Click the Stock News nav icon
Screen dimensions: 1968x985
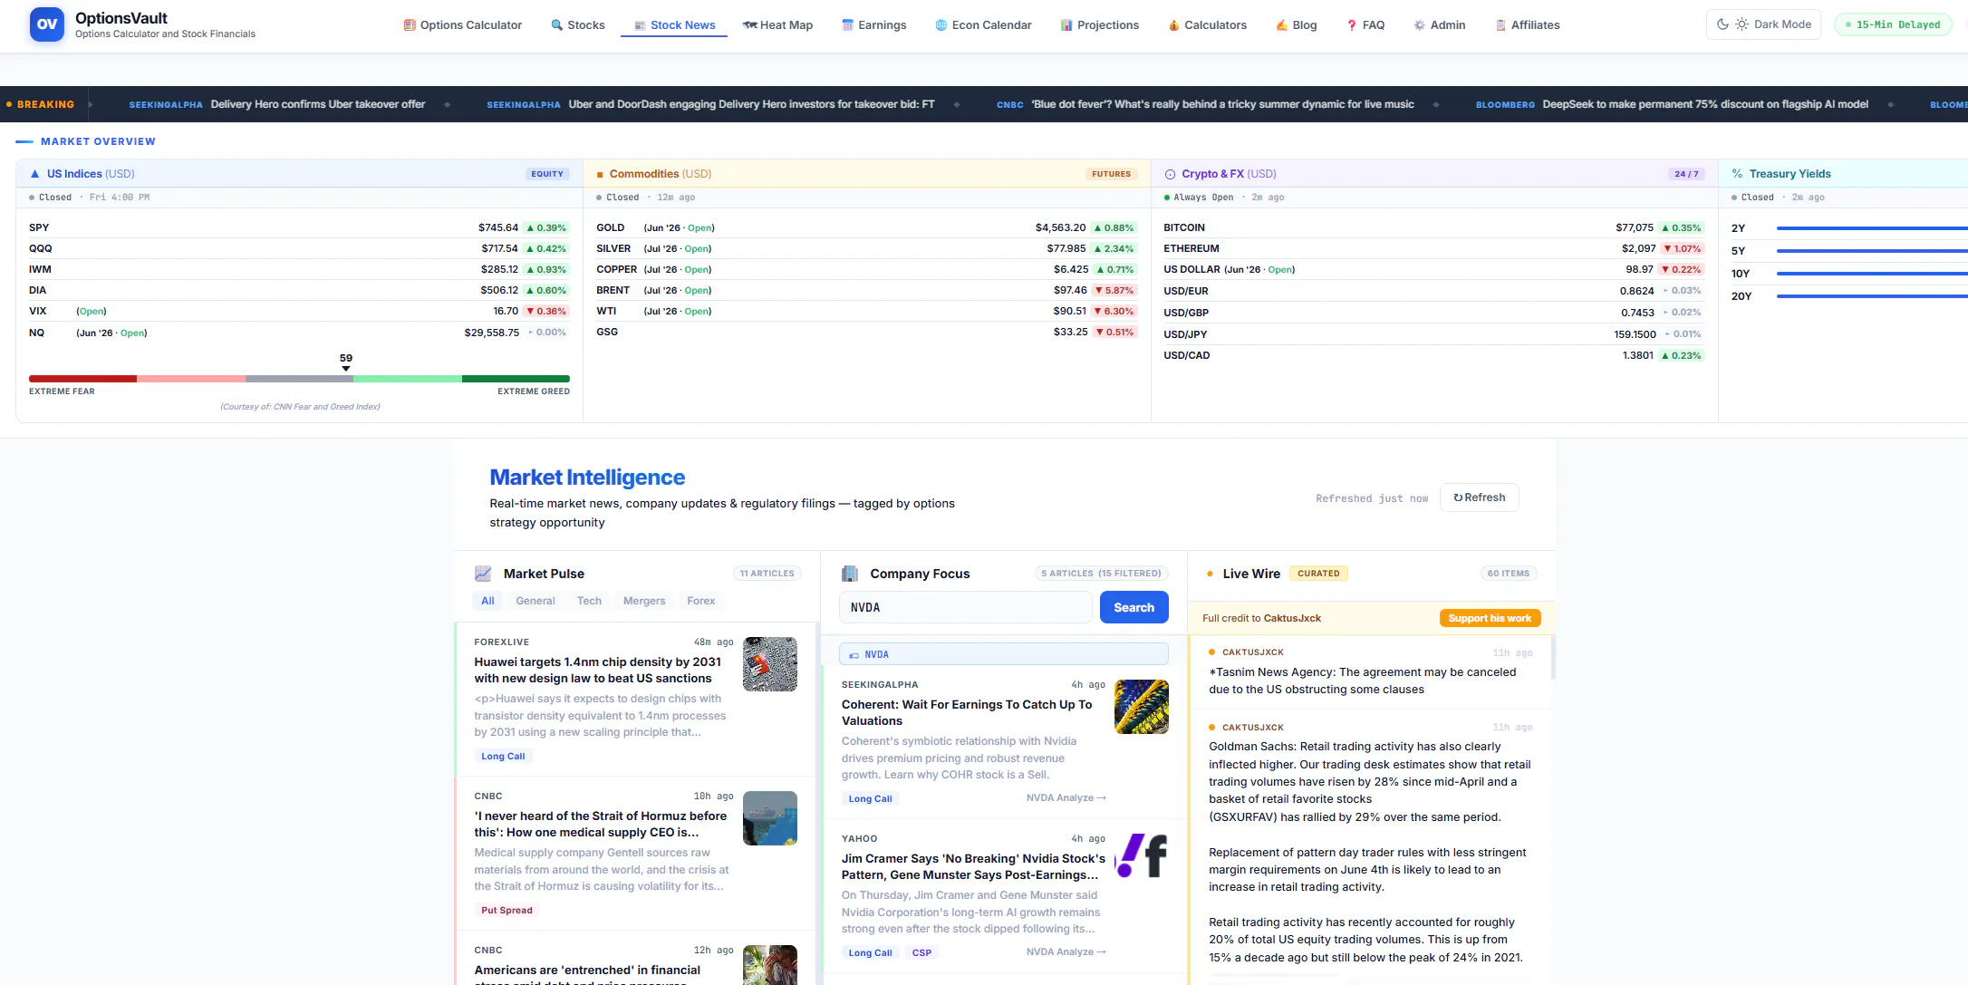640,25
